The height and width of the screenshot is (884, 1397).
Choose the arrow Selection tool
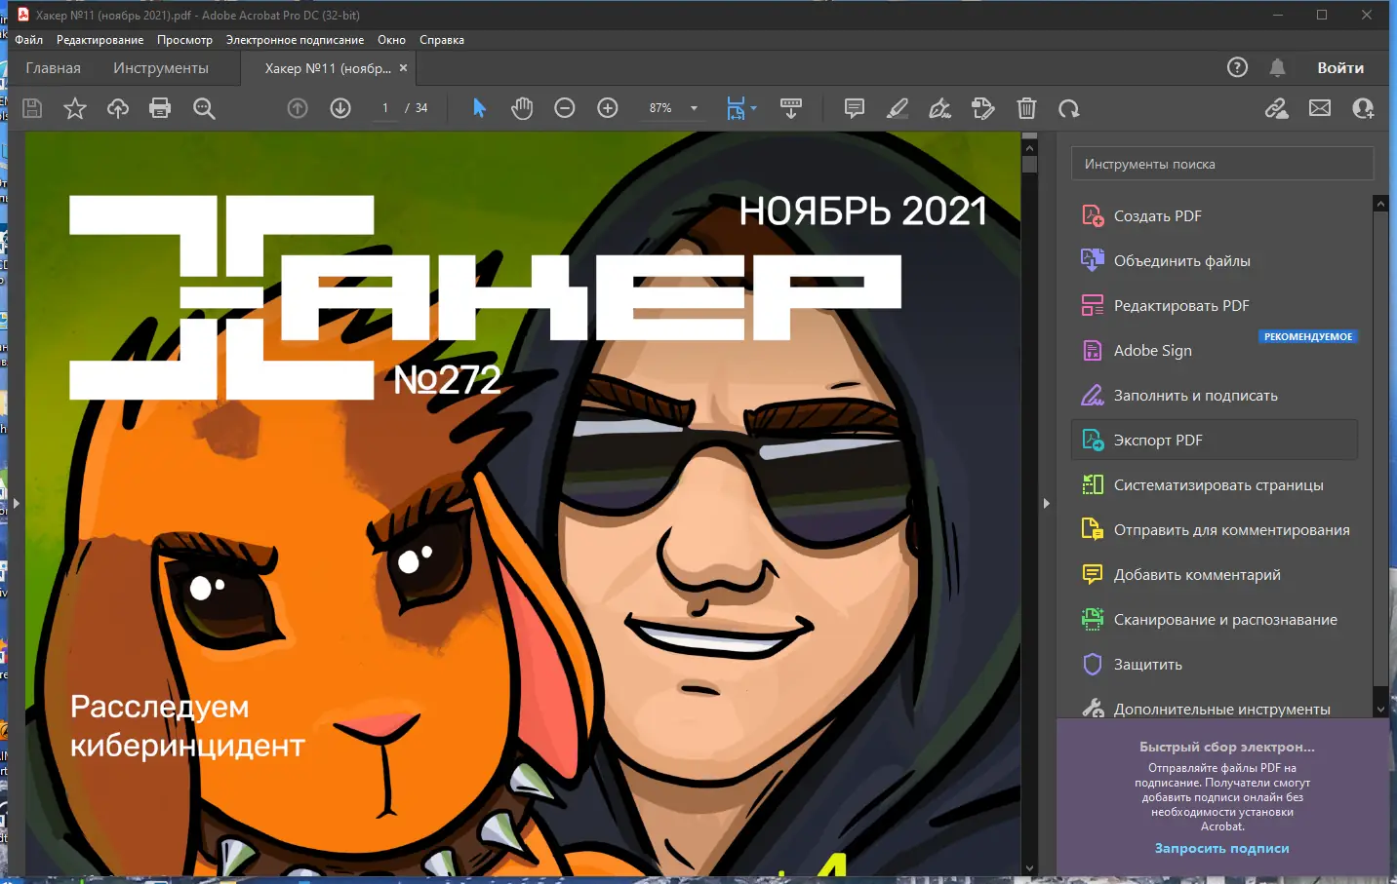(x=479, y=108)
